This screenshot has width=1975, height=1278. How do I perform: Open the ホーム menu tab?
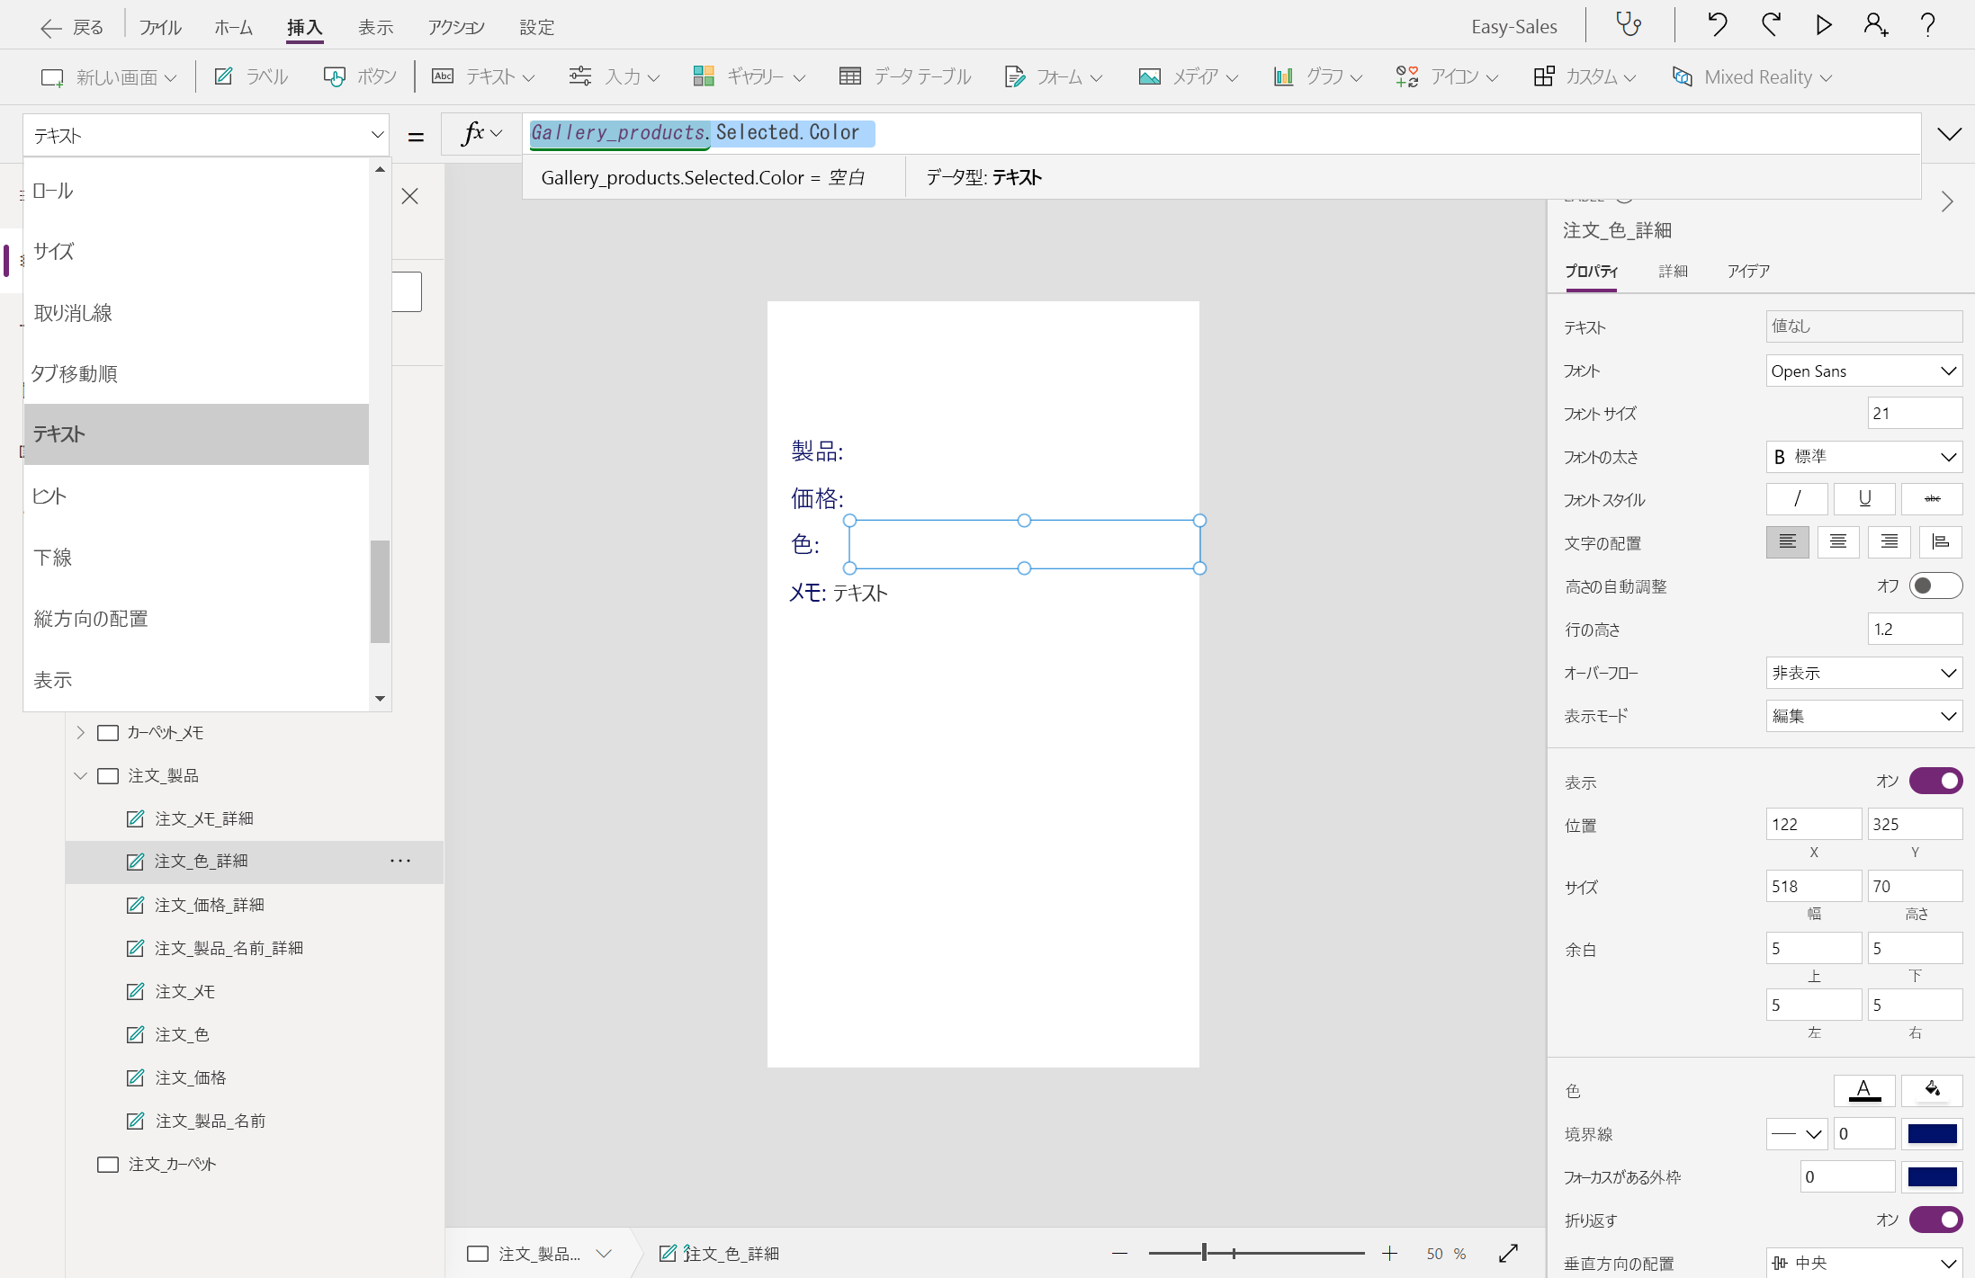coord(233,27)
